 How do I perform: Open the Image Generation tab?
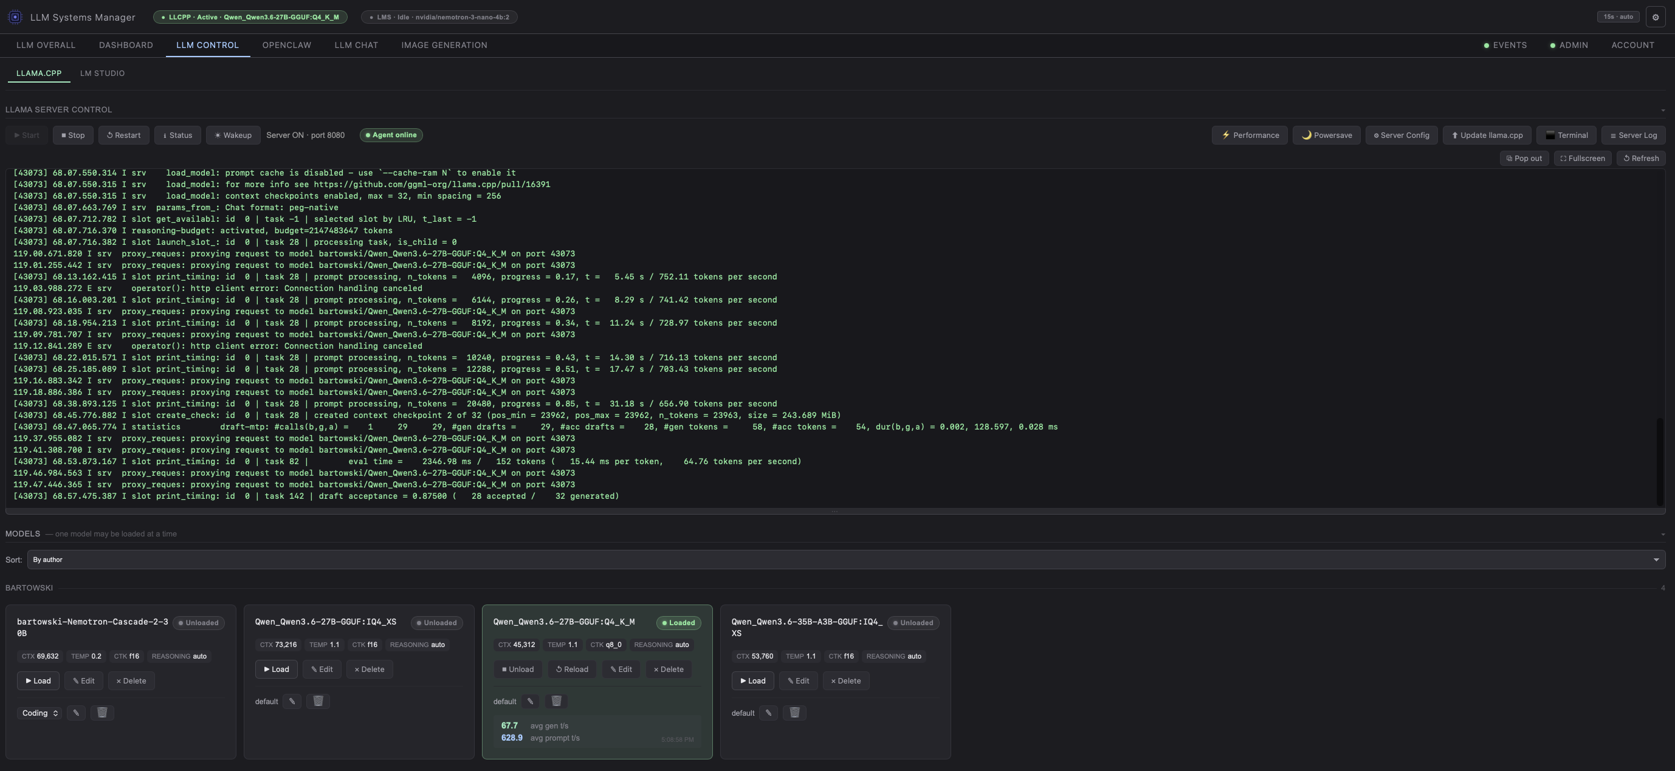click(x=444, y=45)
